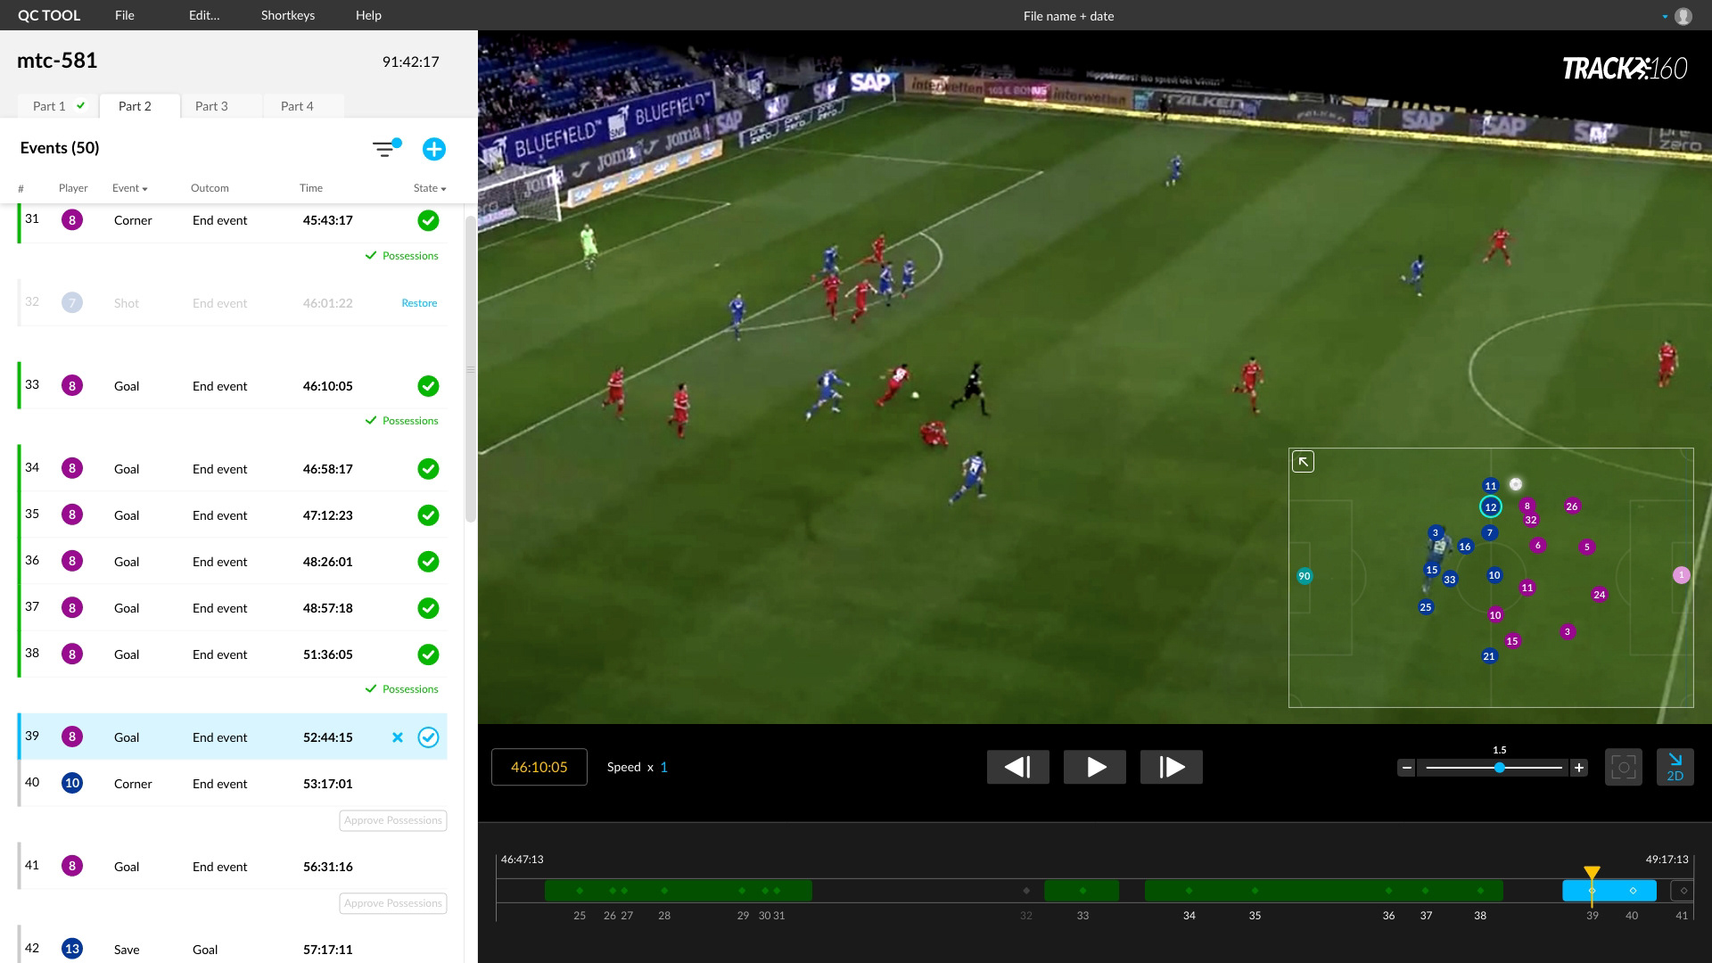Step back one frame
The width and height of the screenshot is (1712, 963).
pyautogui.click(x=1017, y=767)
